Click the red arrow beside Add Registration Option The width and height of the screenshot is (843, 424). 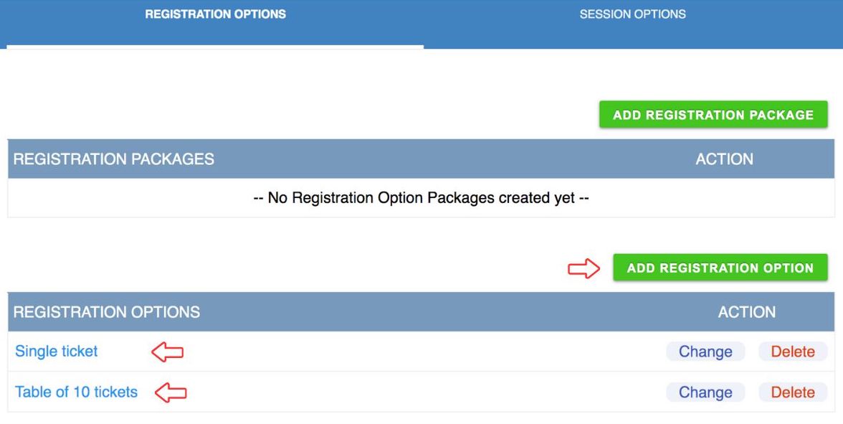pos(584,268)
